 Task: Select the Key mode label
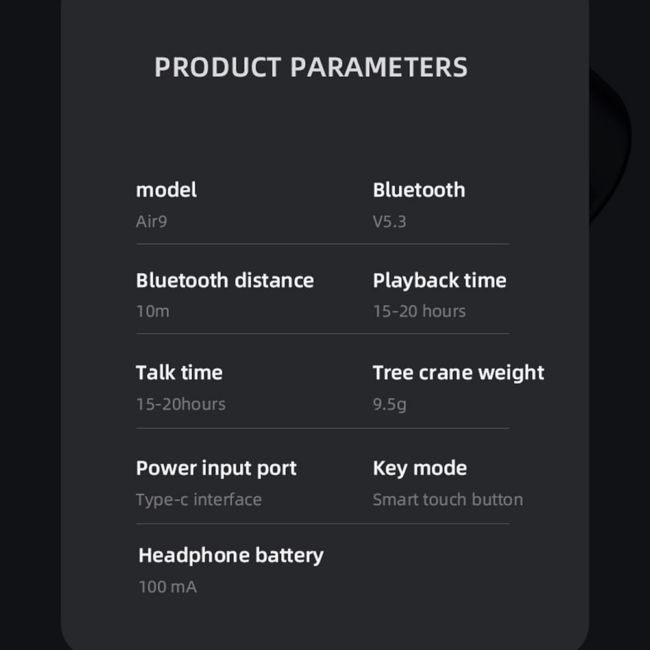(x=419, y=468)
